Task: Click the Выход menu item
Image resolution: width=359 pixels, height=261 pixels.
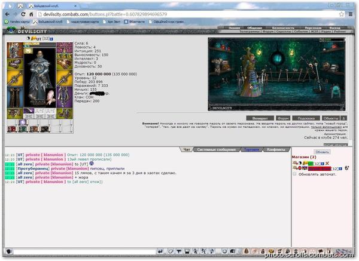Action: point(334,28)
